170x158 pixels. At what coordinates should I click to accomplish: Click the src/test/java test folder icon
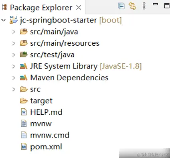[24, 55]
